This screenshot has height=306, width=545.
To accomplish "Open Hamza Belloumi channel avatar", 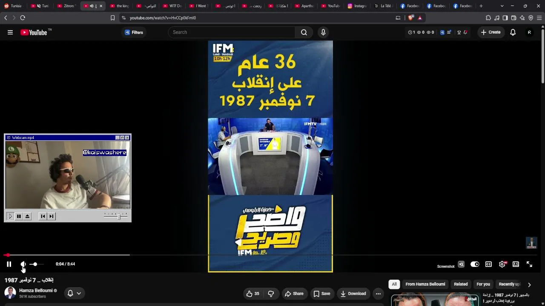I will click(10, 293).
